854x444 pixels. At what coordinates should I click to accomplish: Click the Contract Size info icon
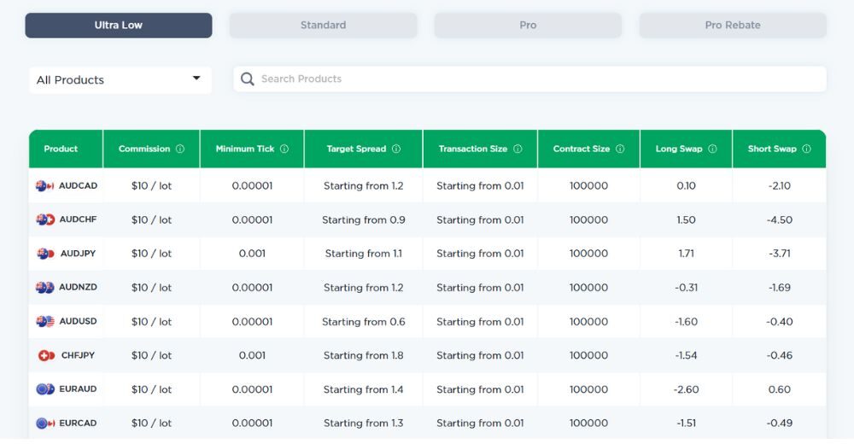point(620,149)
